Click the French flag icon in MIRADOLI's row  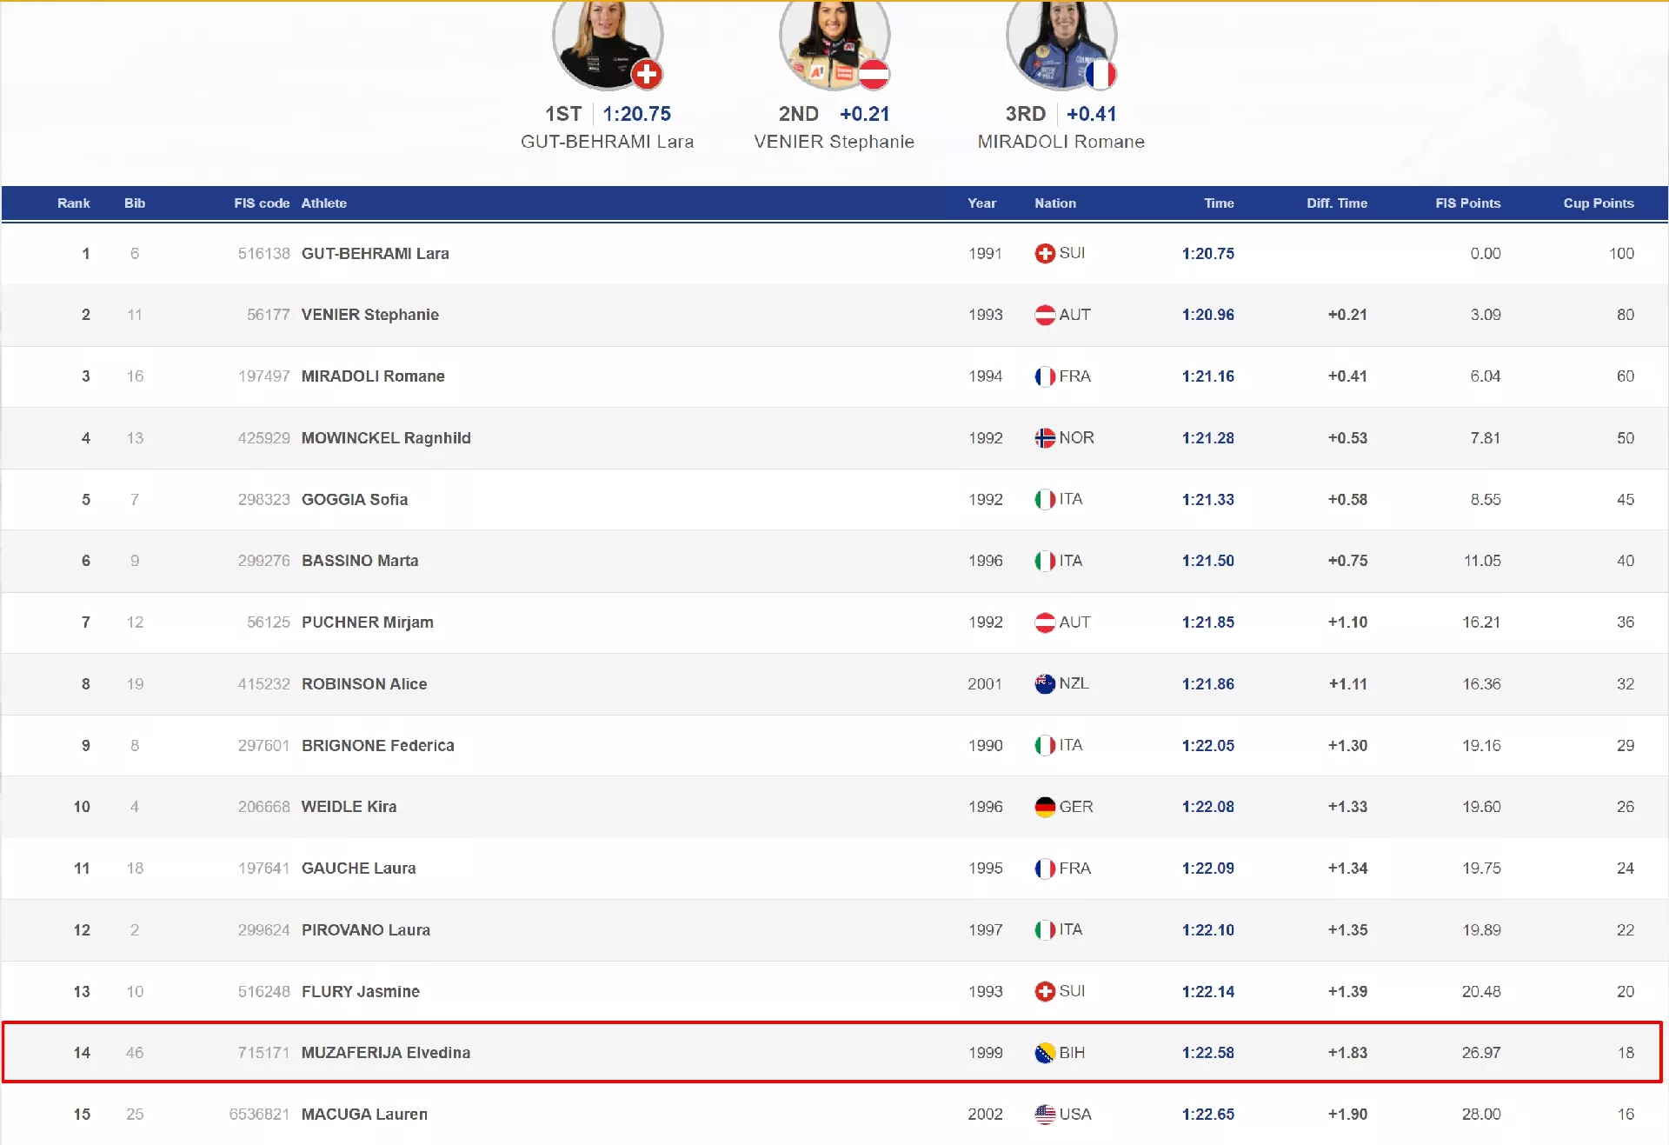point(1044,376)
